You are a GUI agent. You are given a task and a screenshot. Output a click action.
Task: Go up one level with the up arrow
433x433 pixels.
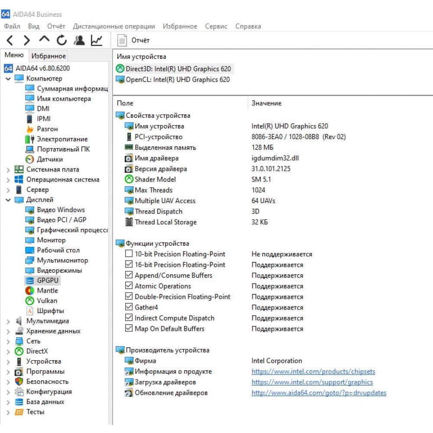(x=44, y=39)
